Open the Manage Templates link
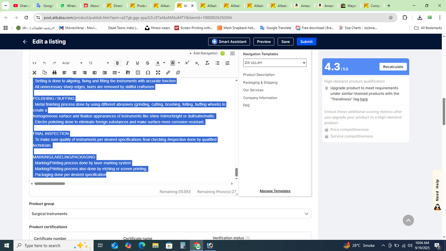 coord(275,191)
